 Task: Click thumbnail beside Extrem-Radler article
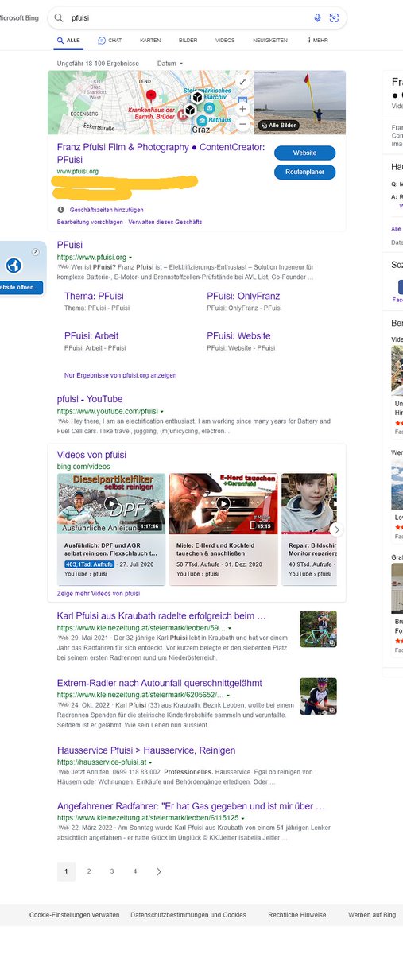tap(318, 696)
